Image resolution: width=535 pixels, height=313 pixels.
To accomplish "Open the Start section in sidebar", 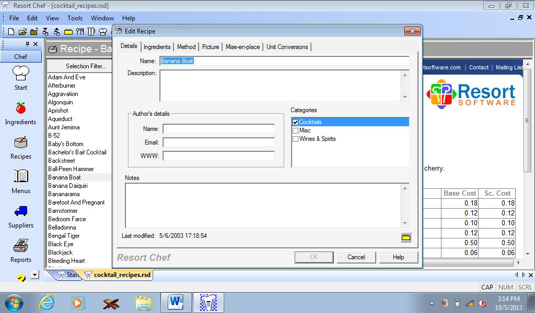I will [21, 78].
